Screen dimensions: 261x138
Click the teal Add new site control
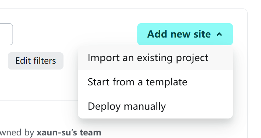click(185, 34)
